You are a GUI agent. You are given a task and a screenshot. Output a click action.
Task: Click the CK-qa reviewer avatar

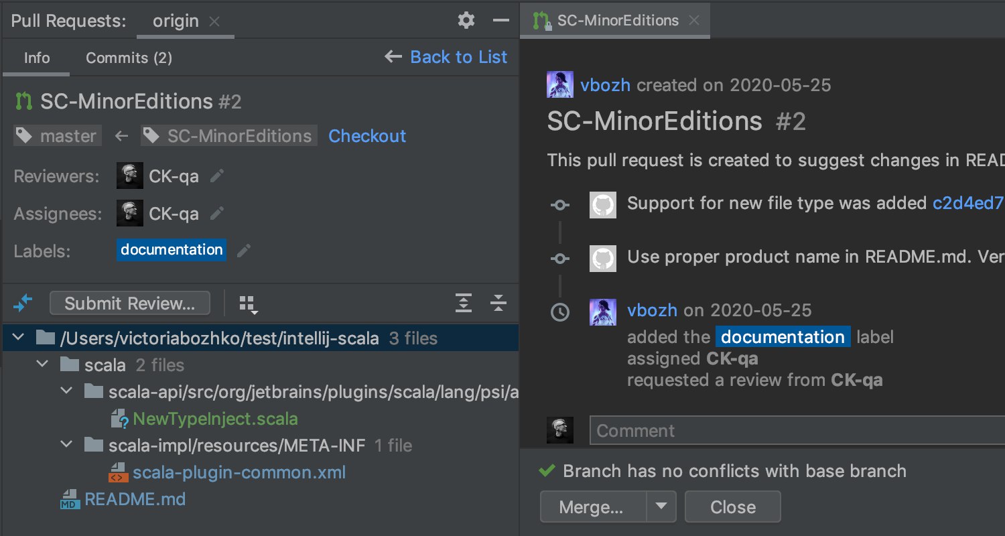[x=129, y=176]
